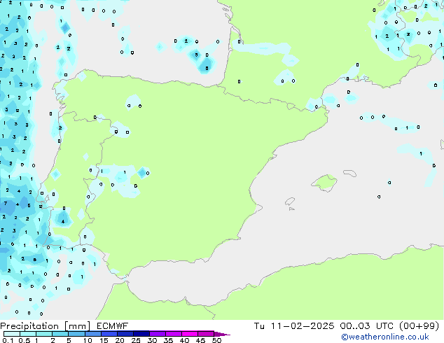Click the weatheronline.co.uk copyright link

(x=385, y=337)
